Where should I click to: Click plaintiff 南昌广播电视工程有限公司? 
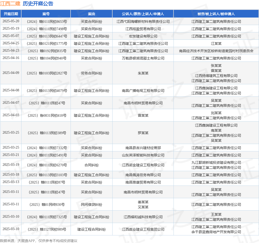point(143,91)
